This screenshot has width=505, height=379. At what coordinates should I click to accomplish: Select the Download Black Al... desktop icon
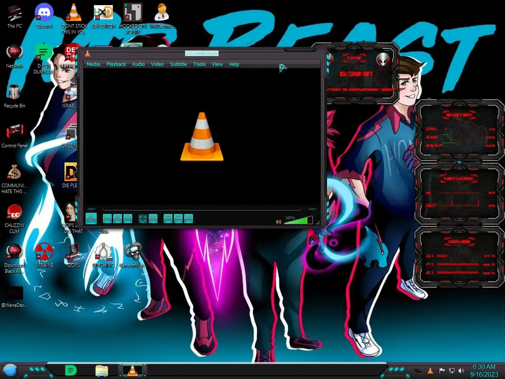coord(15,259)
